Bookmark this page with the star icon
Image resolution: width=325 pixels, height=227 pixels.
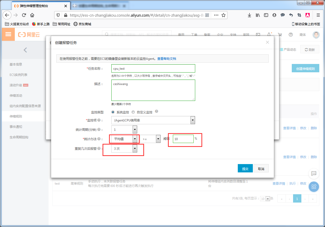[x=223, y=15]
